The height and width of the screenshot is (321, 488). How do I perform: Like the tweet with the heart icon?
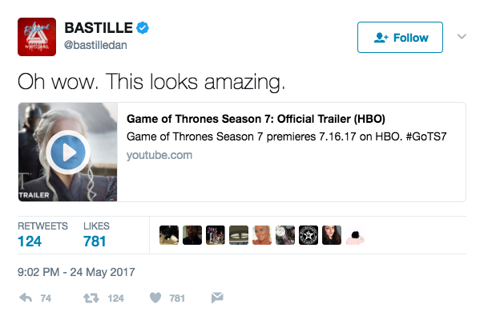pos(155,298)
